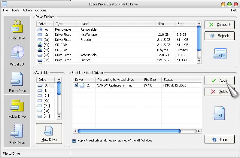Open the Options menu
240x158 pixels.
tap(41, 10)
